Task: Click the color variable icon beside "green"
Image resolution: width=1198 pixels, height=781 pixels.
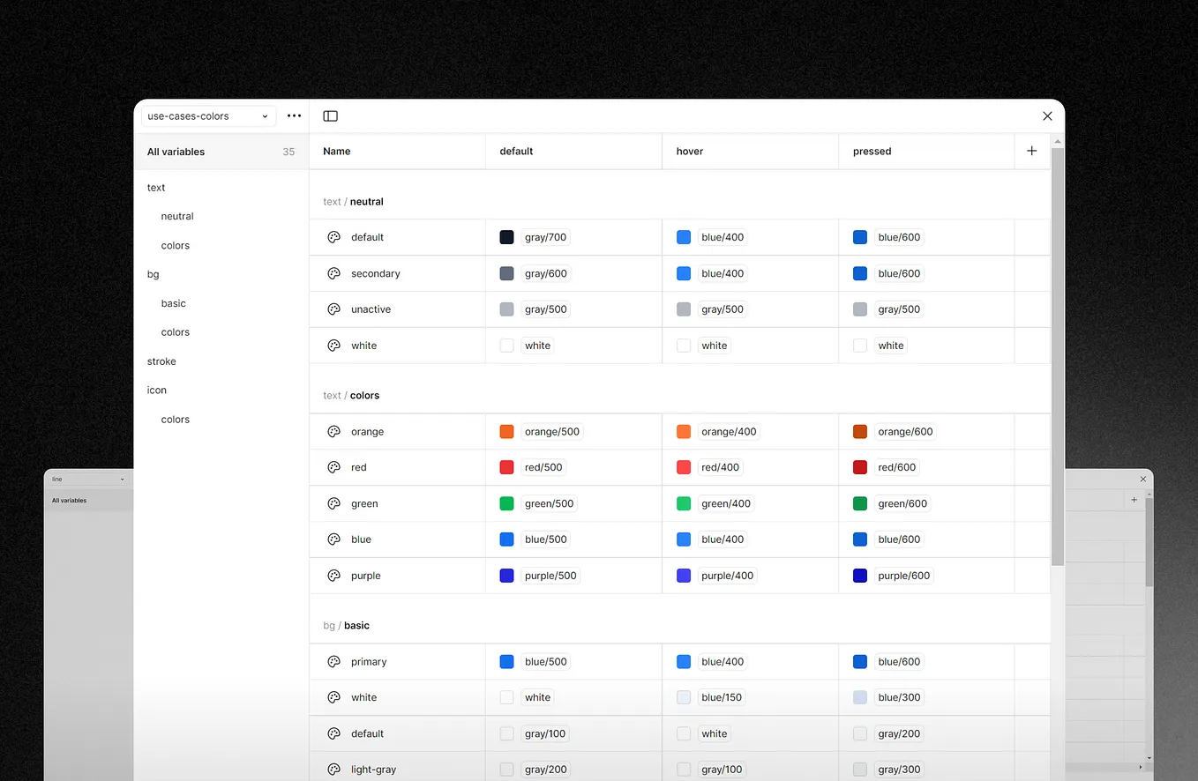Action: (x=333, y=502)
